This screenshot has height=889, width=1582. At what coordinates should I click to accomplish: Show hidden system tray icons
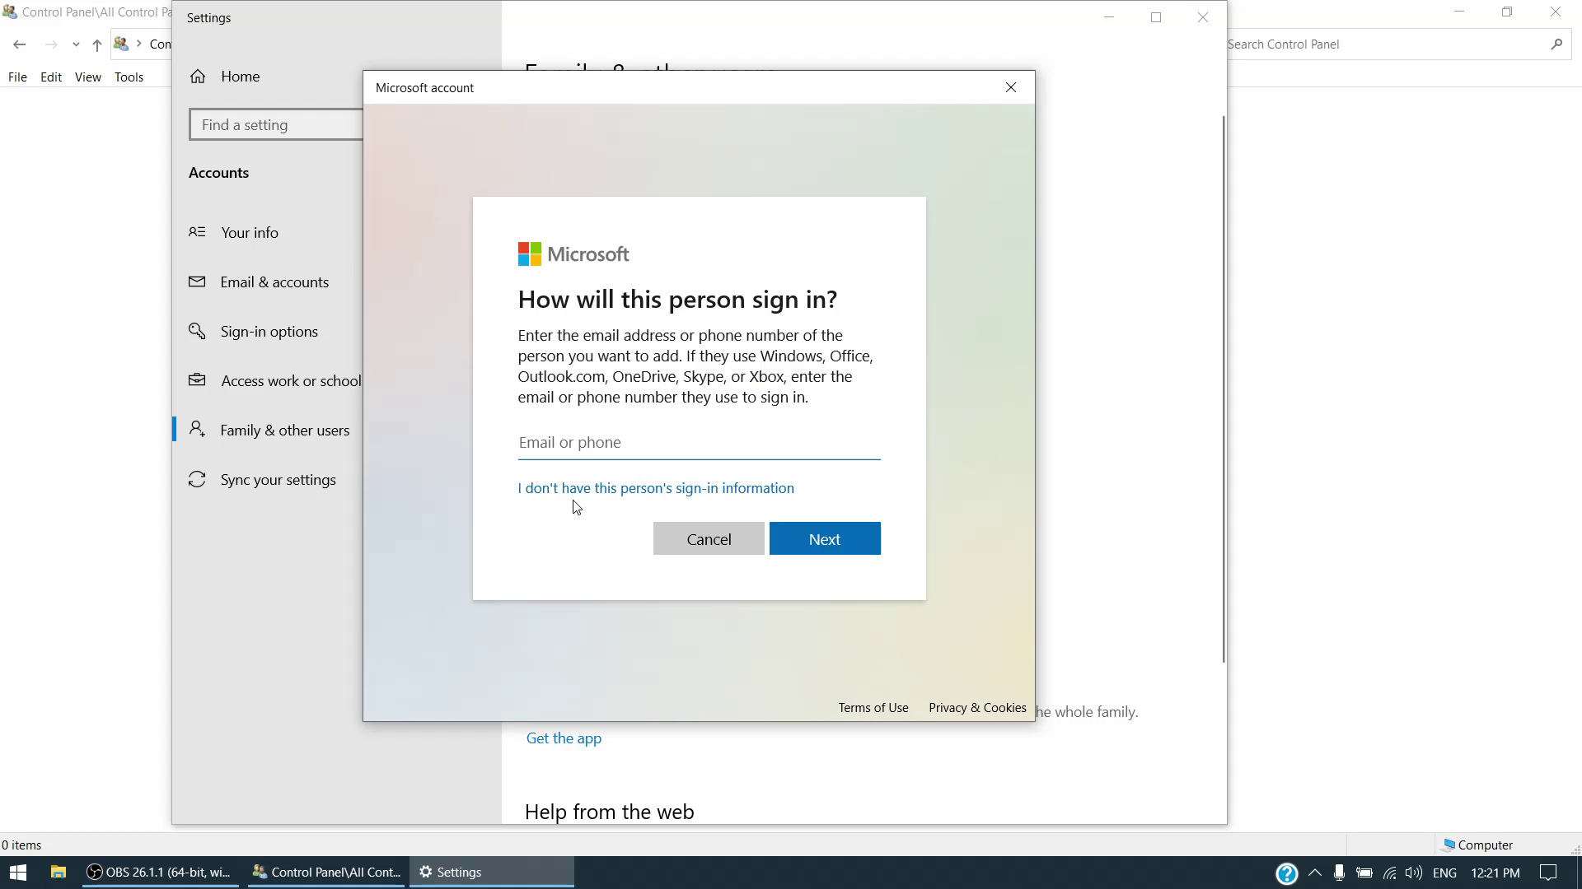pyautogui.click(x=1315, y=873)
